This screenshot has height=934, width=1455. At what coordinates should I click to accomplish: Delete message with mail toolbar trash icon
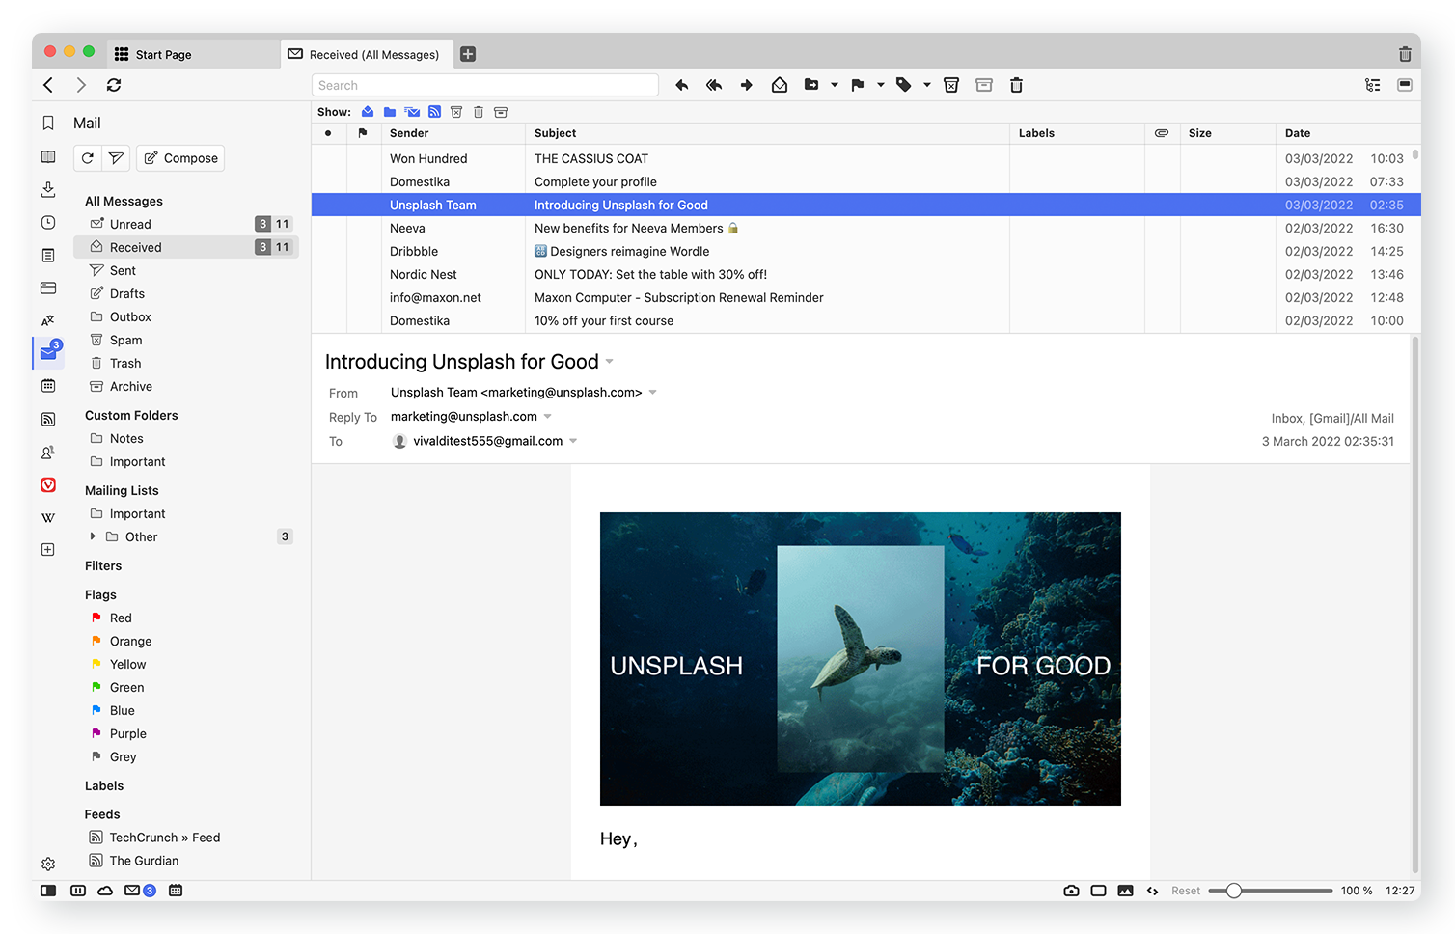(x=1016, y=85)
